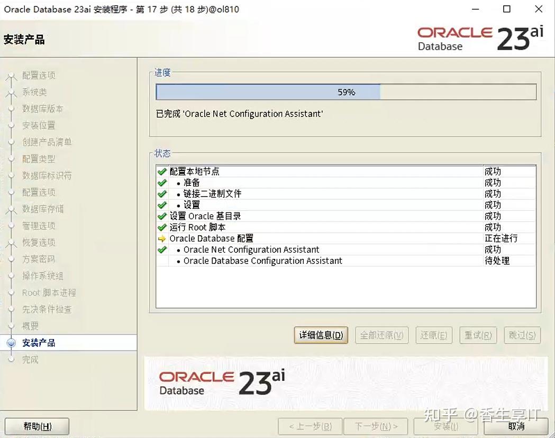The width and height of the screenshot is (555, 438).
Task: Click the check icon beside 设置 Oracle 基目录
Action: [162, 216]
